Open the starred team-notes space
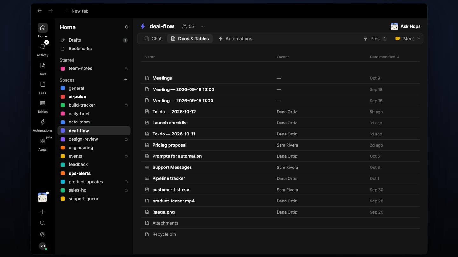Screen dimensions: 458x257 click(x=94, y=68)
